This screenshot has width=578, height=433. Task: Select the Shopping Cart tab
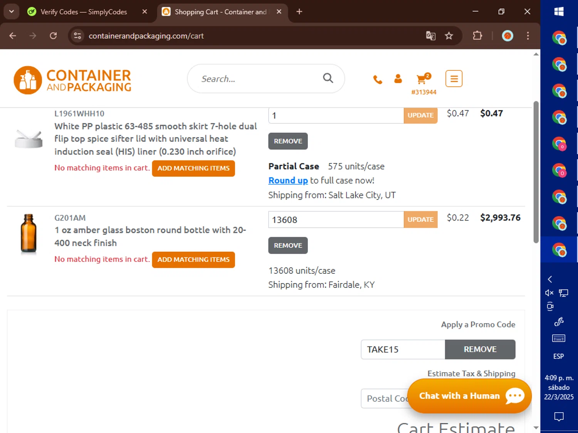point(220,12)
